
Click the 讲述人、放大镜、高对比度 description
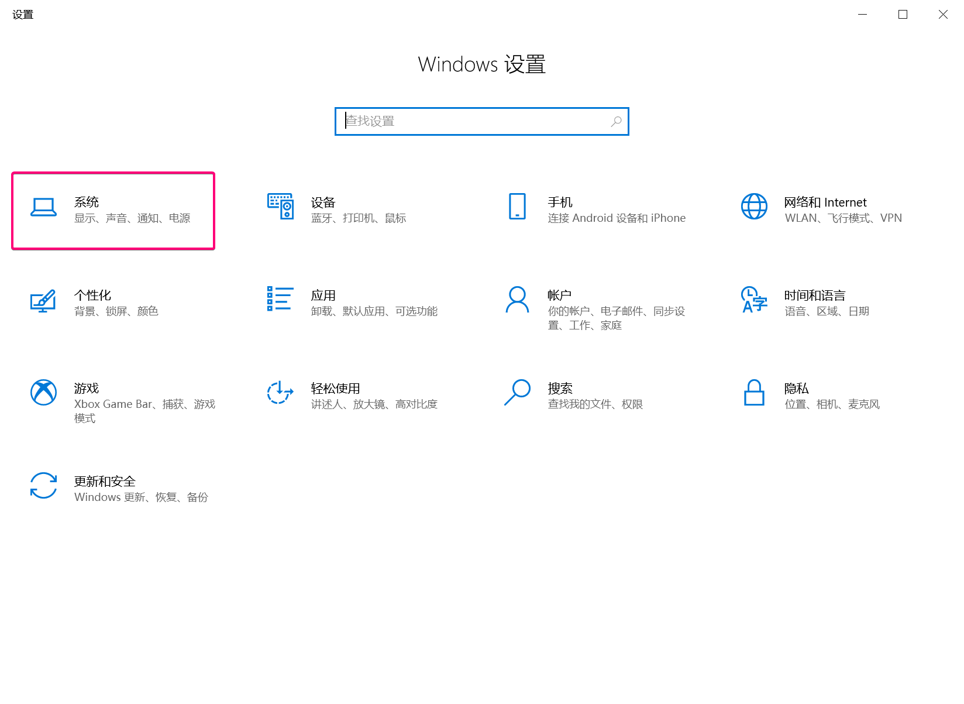374,404
